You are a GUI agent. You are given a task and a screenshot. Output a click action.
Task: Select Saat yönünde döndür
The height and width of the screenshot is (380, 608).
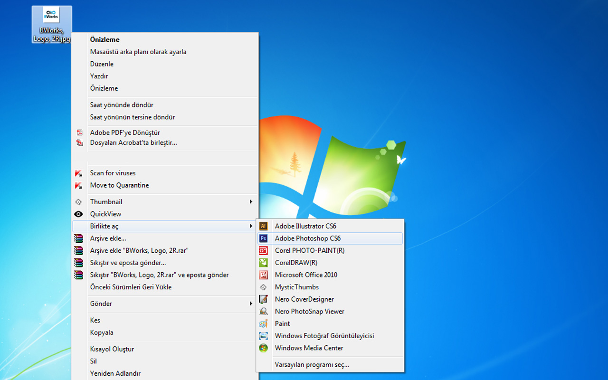tap(122, 105)
